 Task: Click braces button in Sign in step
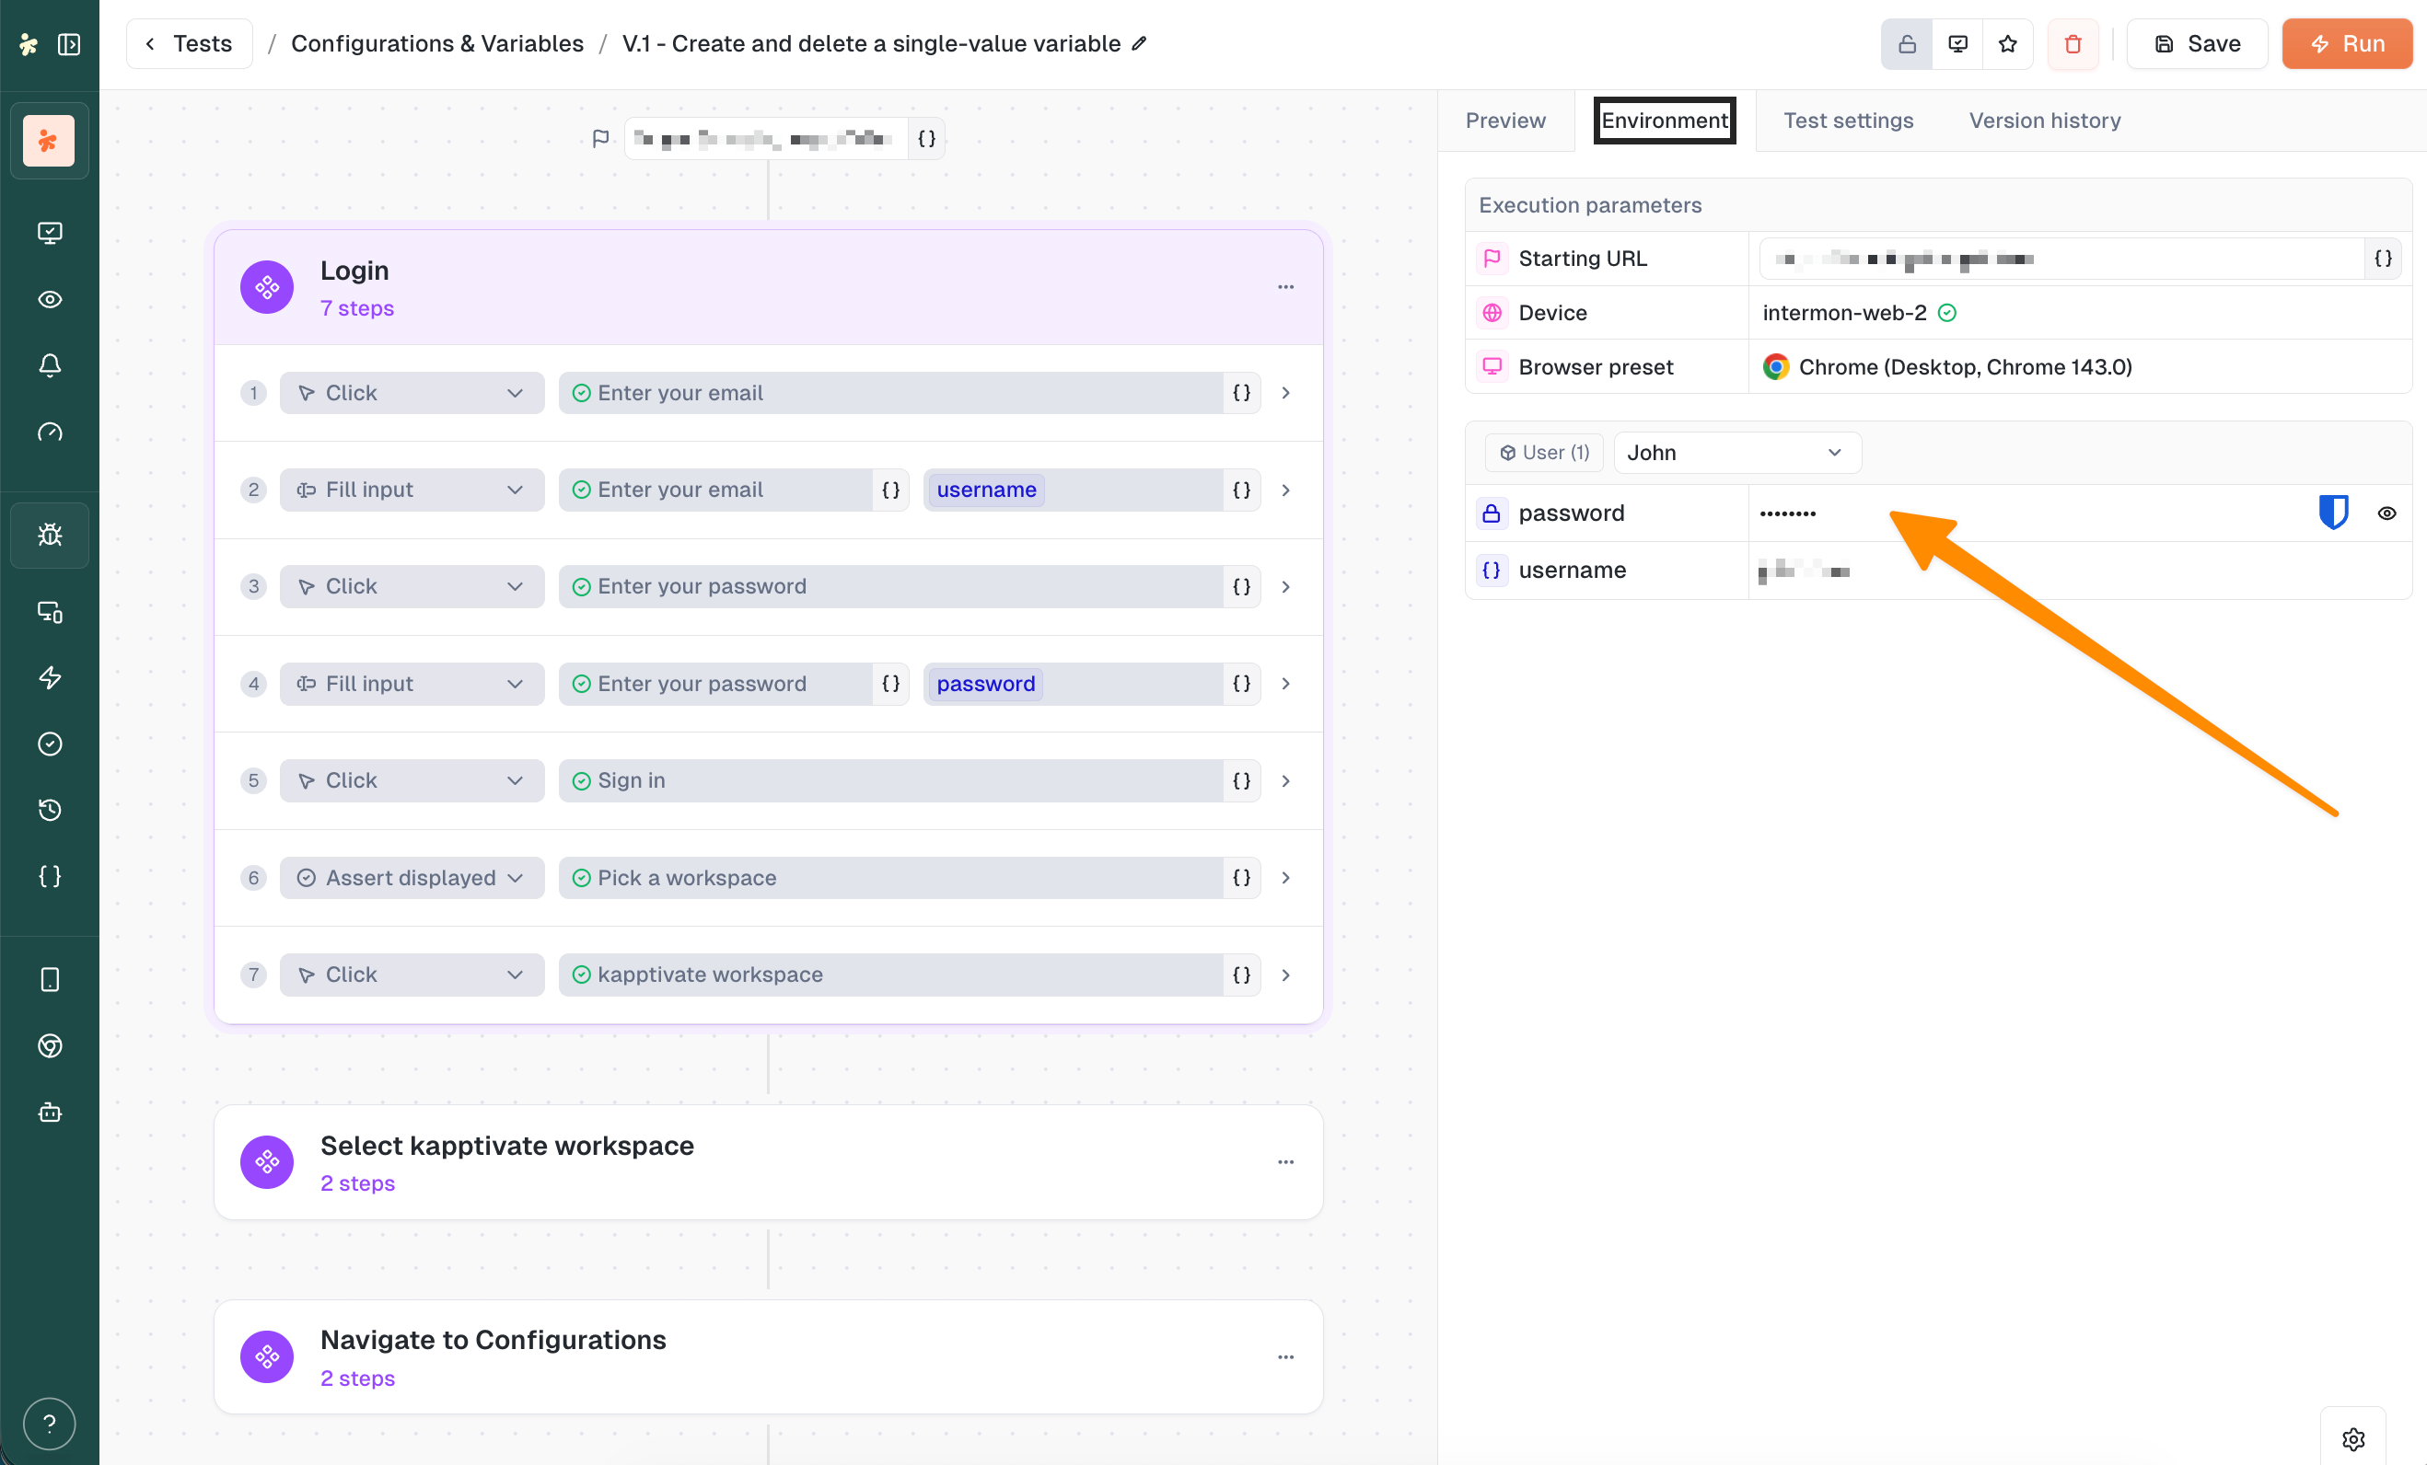[x=1241, y=779]
